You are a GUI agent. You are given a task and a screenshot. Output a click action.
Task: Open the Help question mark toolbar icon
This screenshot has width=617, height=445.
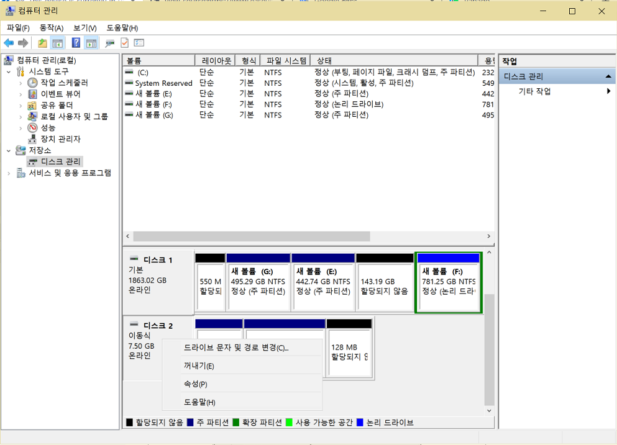click(x=76, y=43)
